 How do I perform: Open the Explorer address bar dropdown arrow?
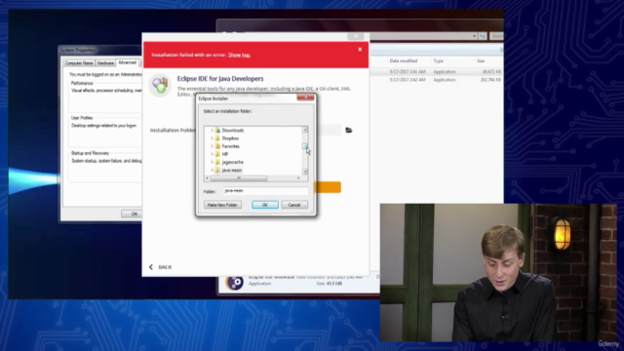pos(474,36)
